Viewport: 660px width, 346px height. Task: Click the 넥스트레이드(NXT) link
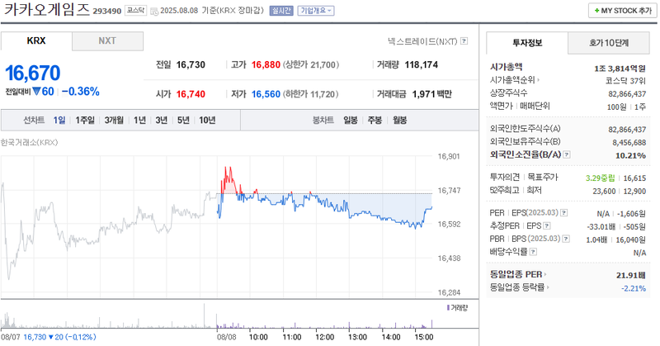(x=422, y=41)
